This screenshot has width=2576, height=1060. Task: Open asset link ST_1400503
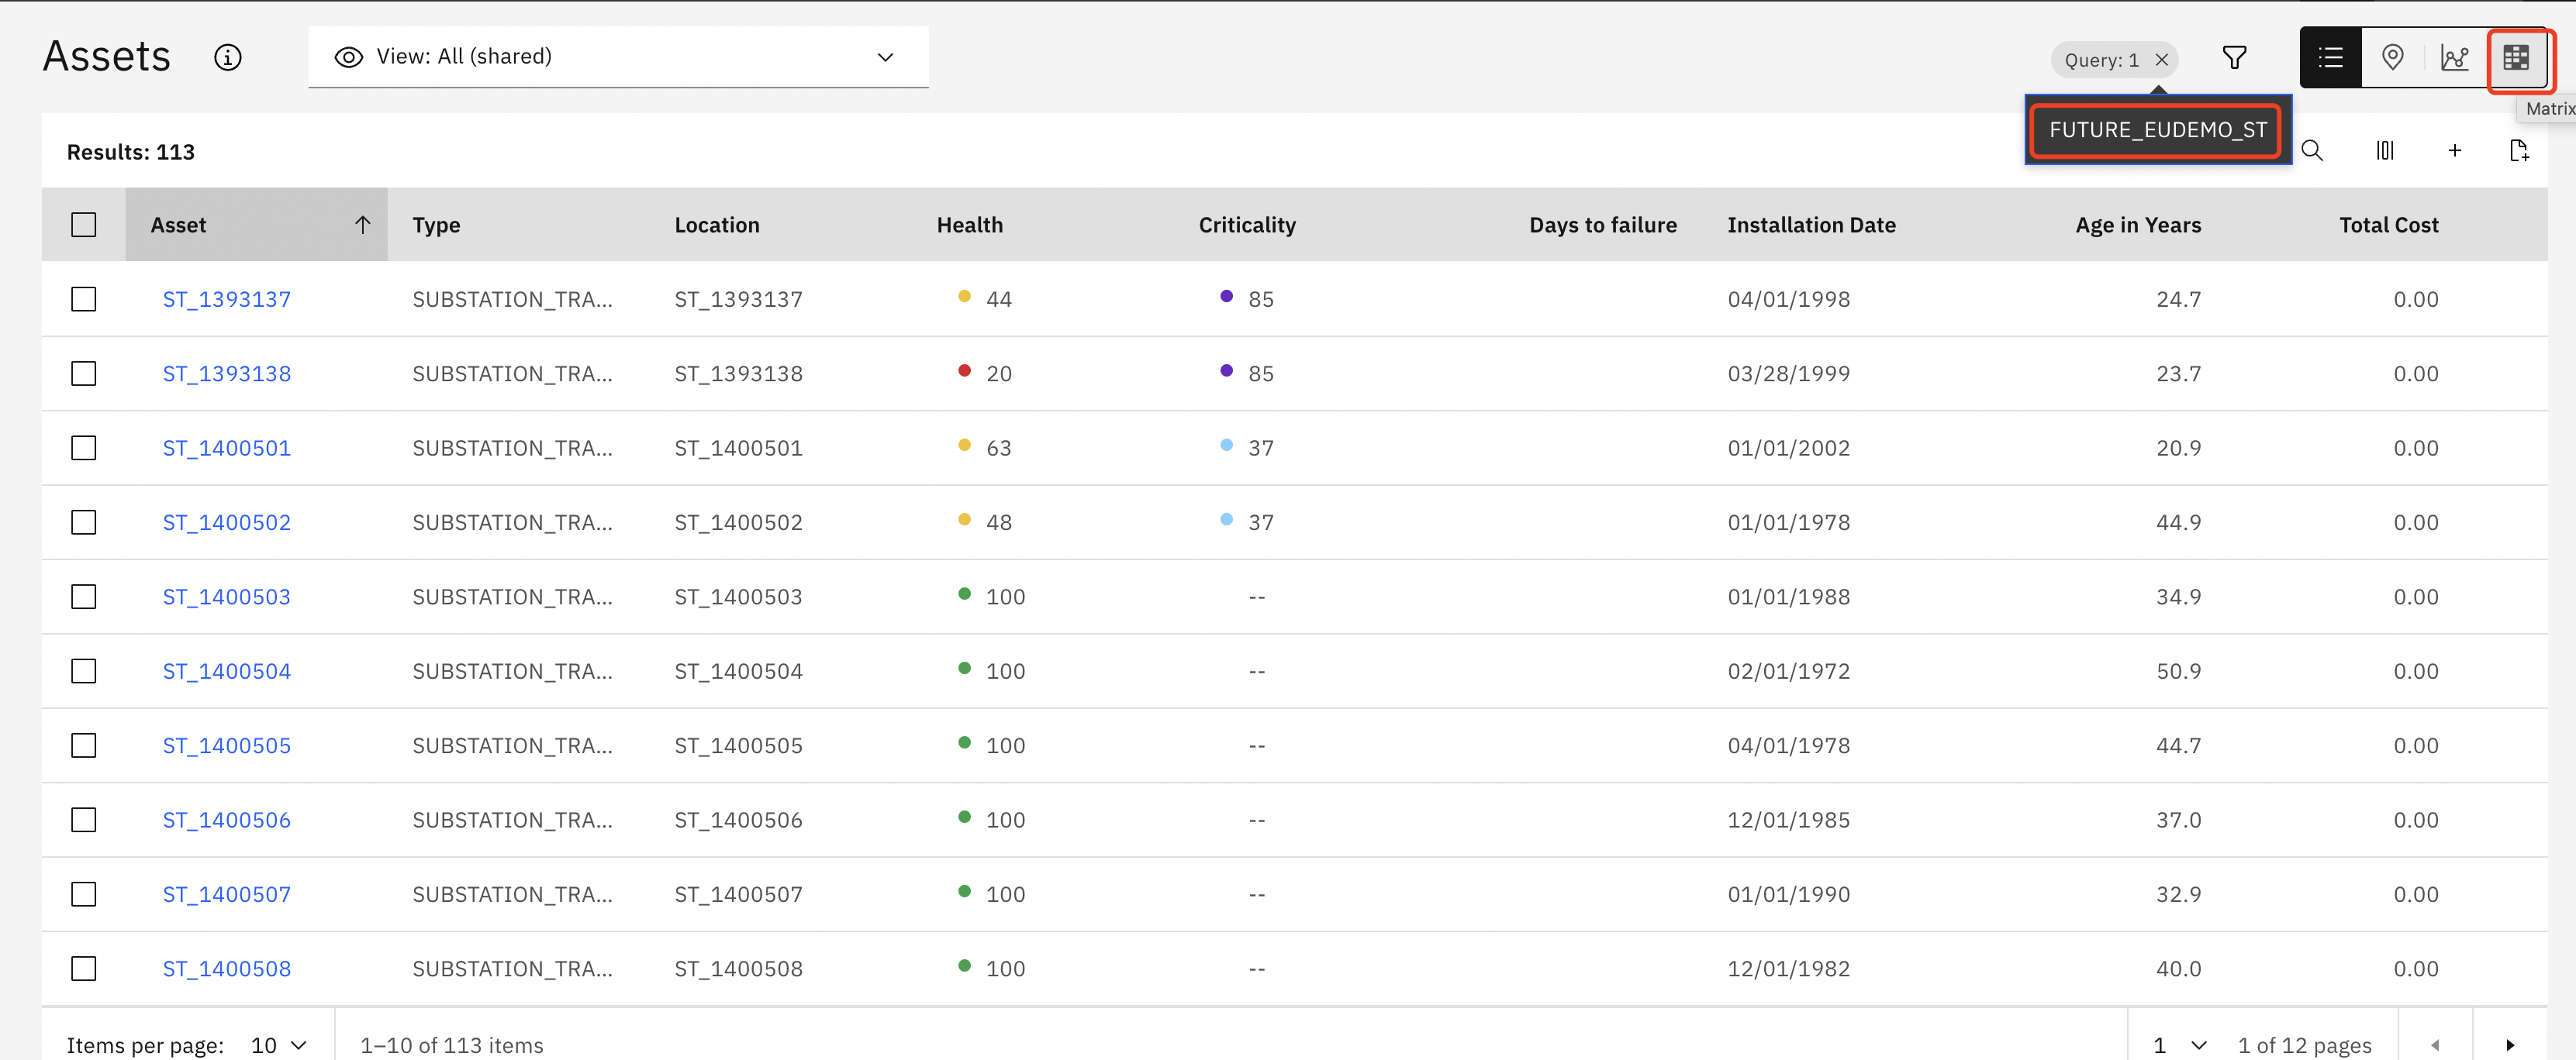tap(227, 597)
